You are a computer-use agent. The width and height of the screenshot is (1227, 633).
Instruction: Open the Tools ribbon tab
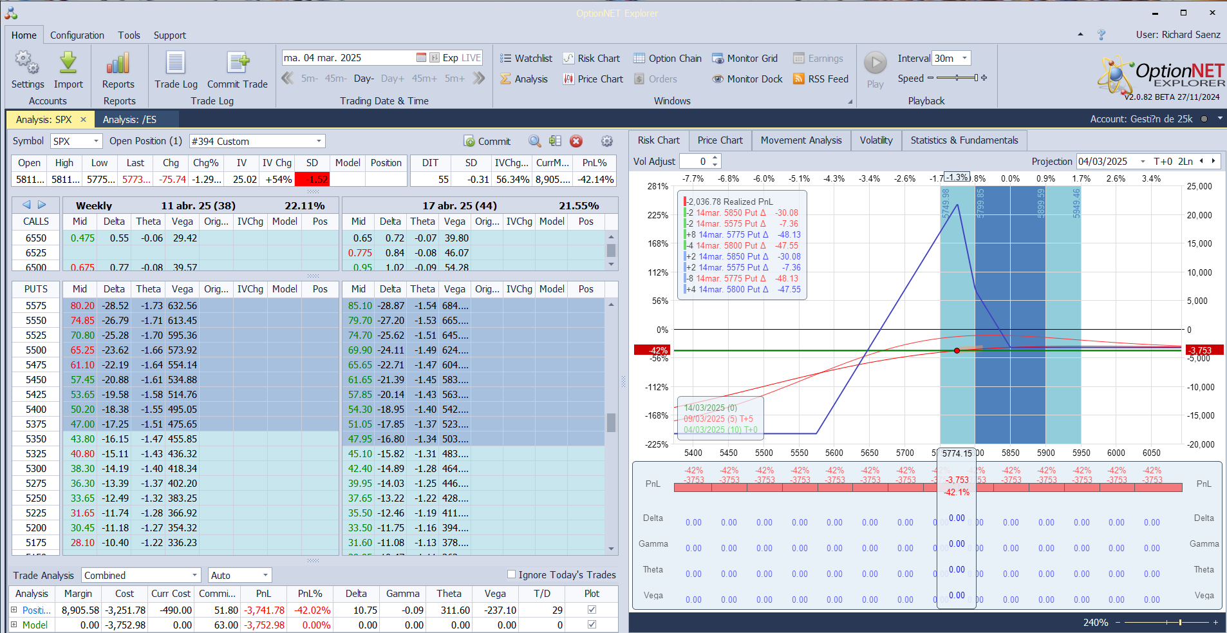129,35
